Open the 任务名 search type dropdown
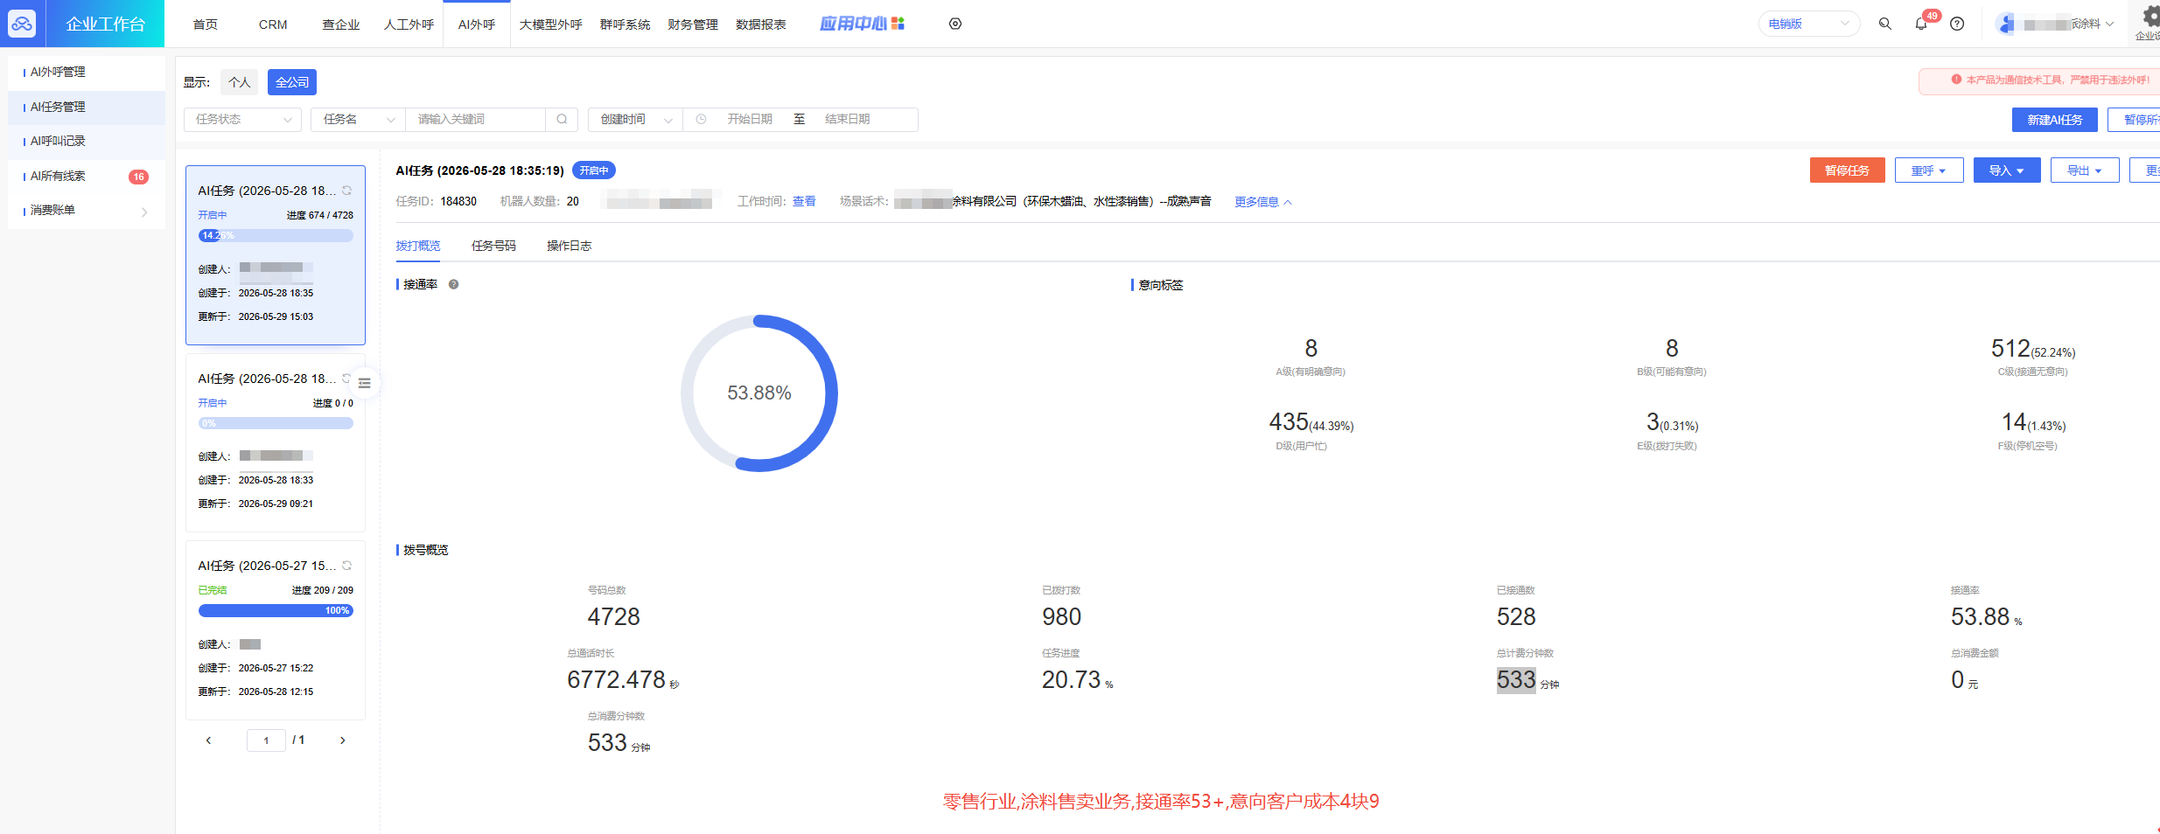 click(x=358, y=119)
